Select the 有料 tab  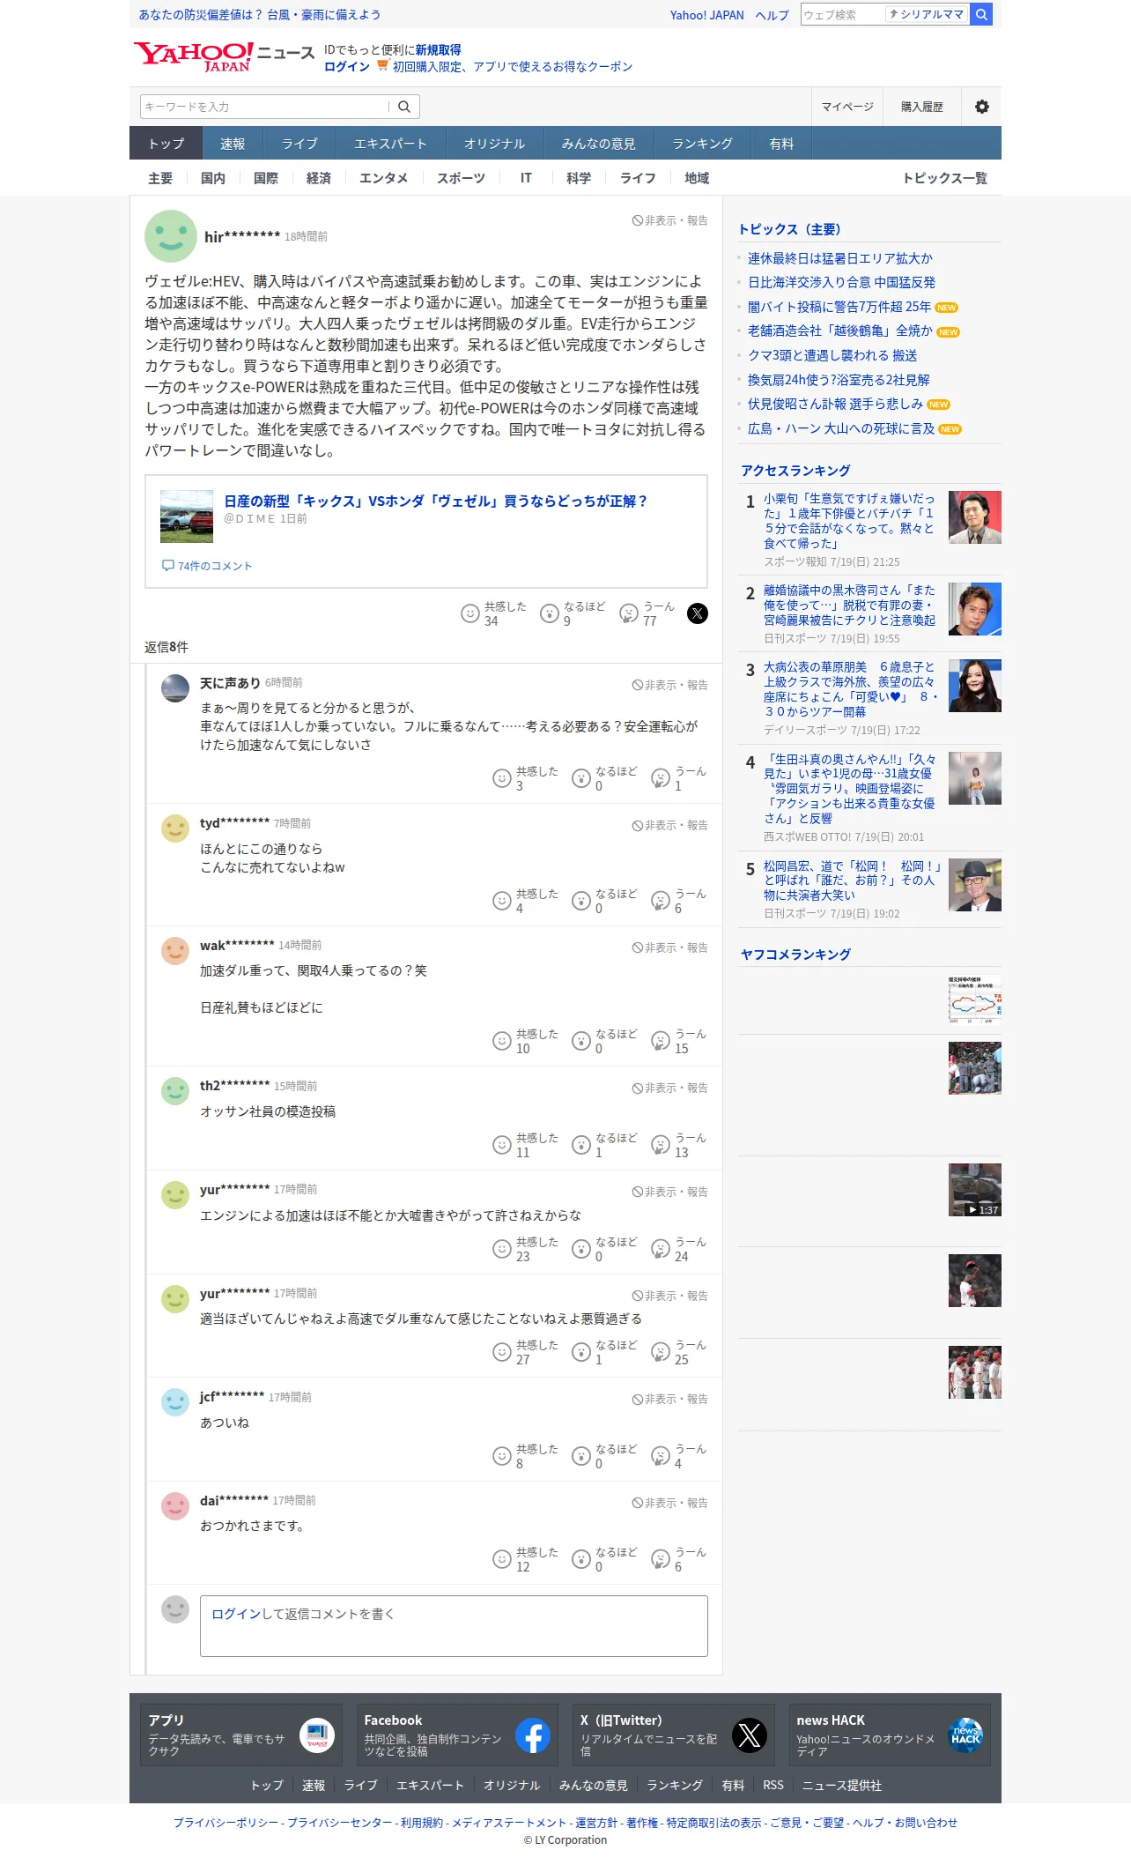(x=781, y=144)
